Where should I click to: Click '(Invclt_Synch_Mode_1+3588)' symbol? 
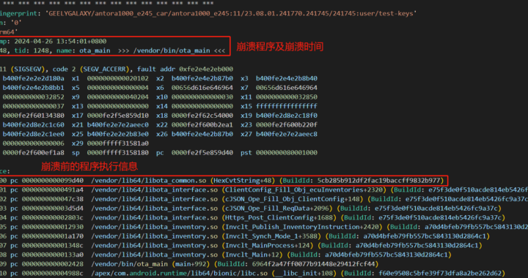(271, 236)
